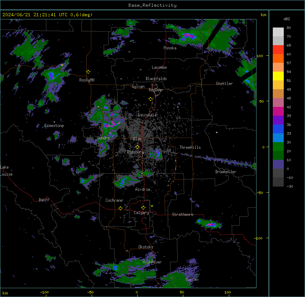
Task: Click the Ponoka city label
Action: point(170,48)
